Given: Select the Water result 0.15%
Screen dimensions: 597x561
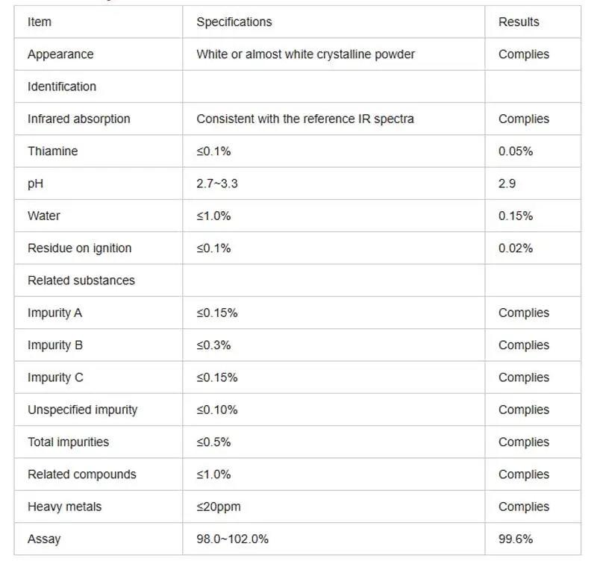Looking at the screenshot, I should 515,216.
